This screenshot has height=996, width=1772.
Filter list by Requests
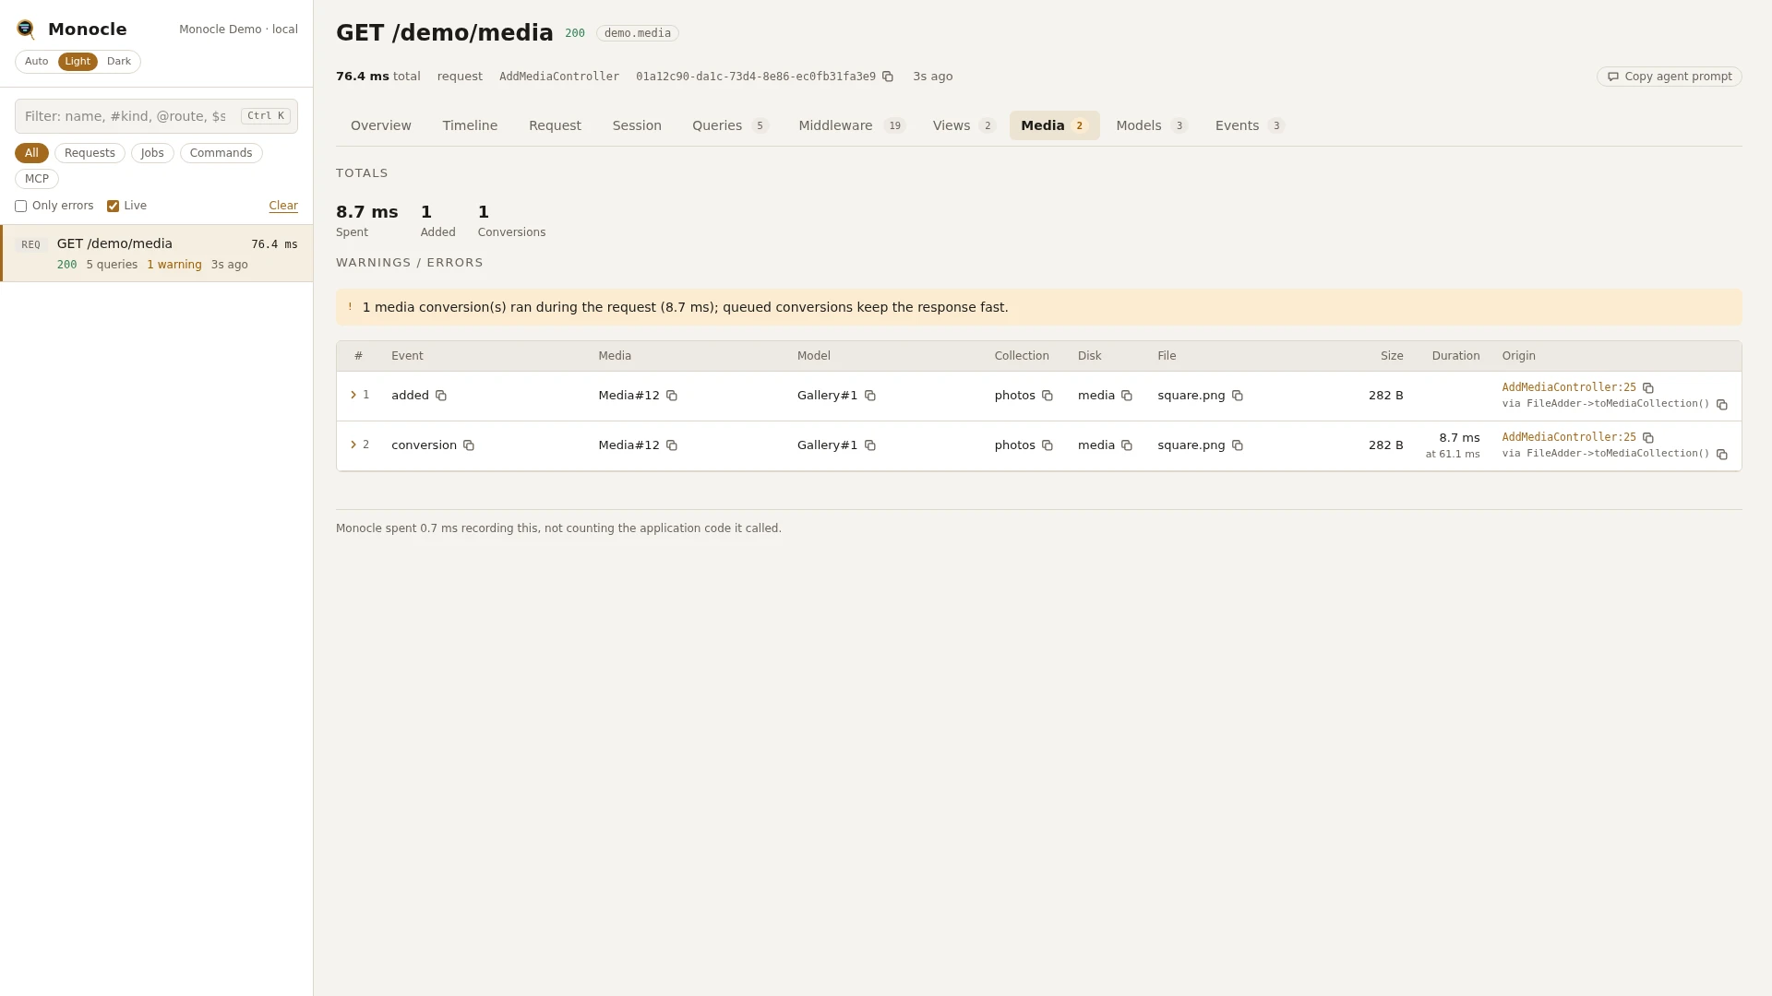pyautogui.click(x=90, y=153)
